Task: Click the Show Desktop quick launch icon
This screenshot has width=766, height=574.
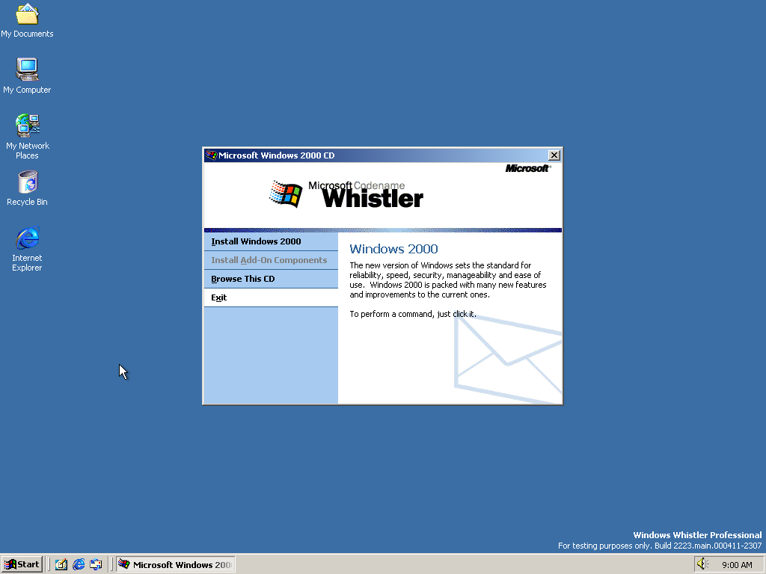Action: pos(61,564)
